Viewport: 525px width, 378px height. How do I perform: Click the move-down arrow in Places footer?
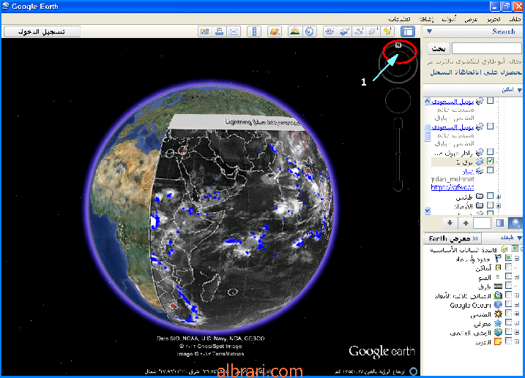pos(450,223)
